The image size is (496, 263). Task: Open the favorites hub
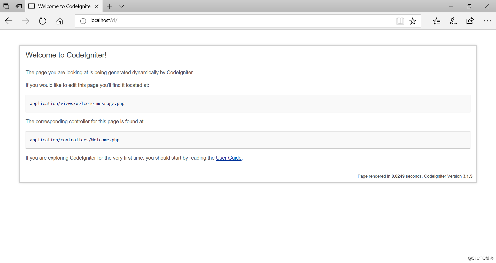[x=437, y=21]
